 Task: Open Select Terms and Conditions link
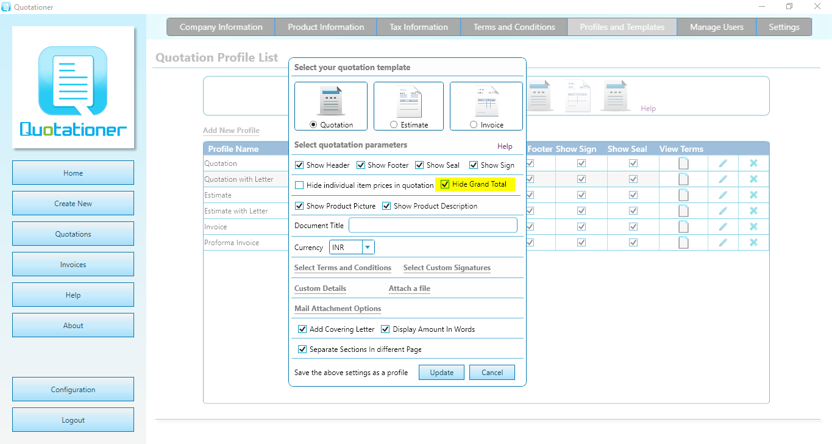tap(343, 268)
